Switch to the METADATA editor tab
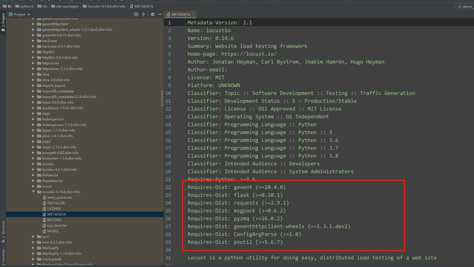 pyautogui.click(x=180, y=14)
